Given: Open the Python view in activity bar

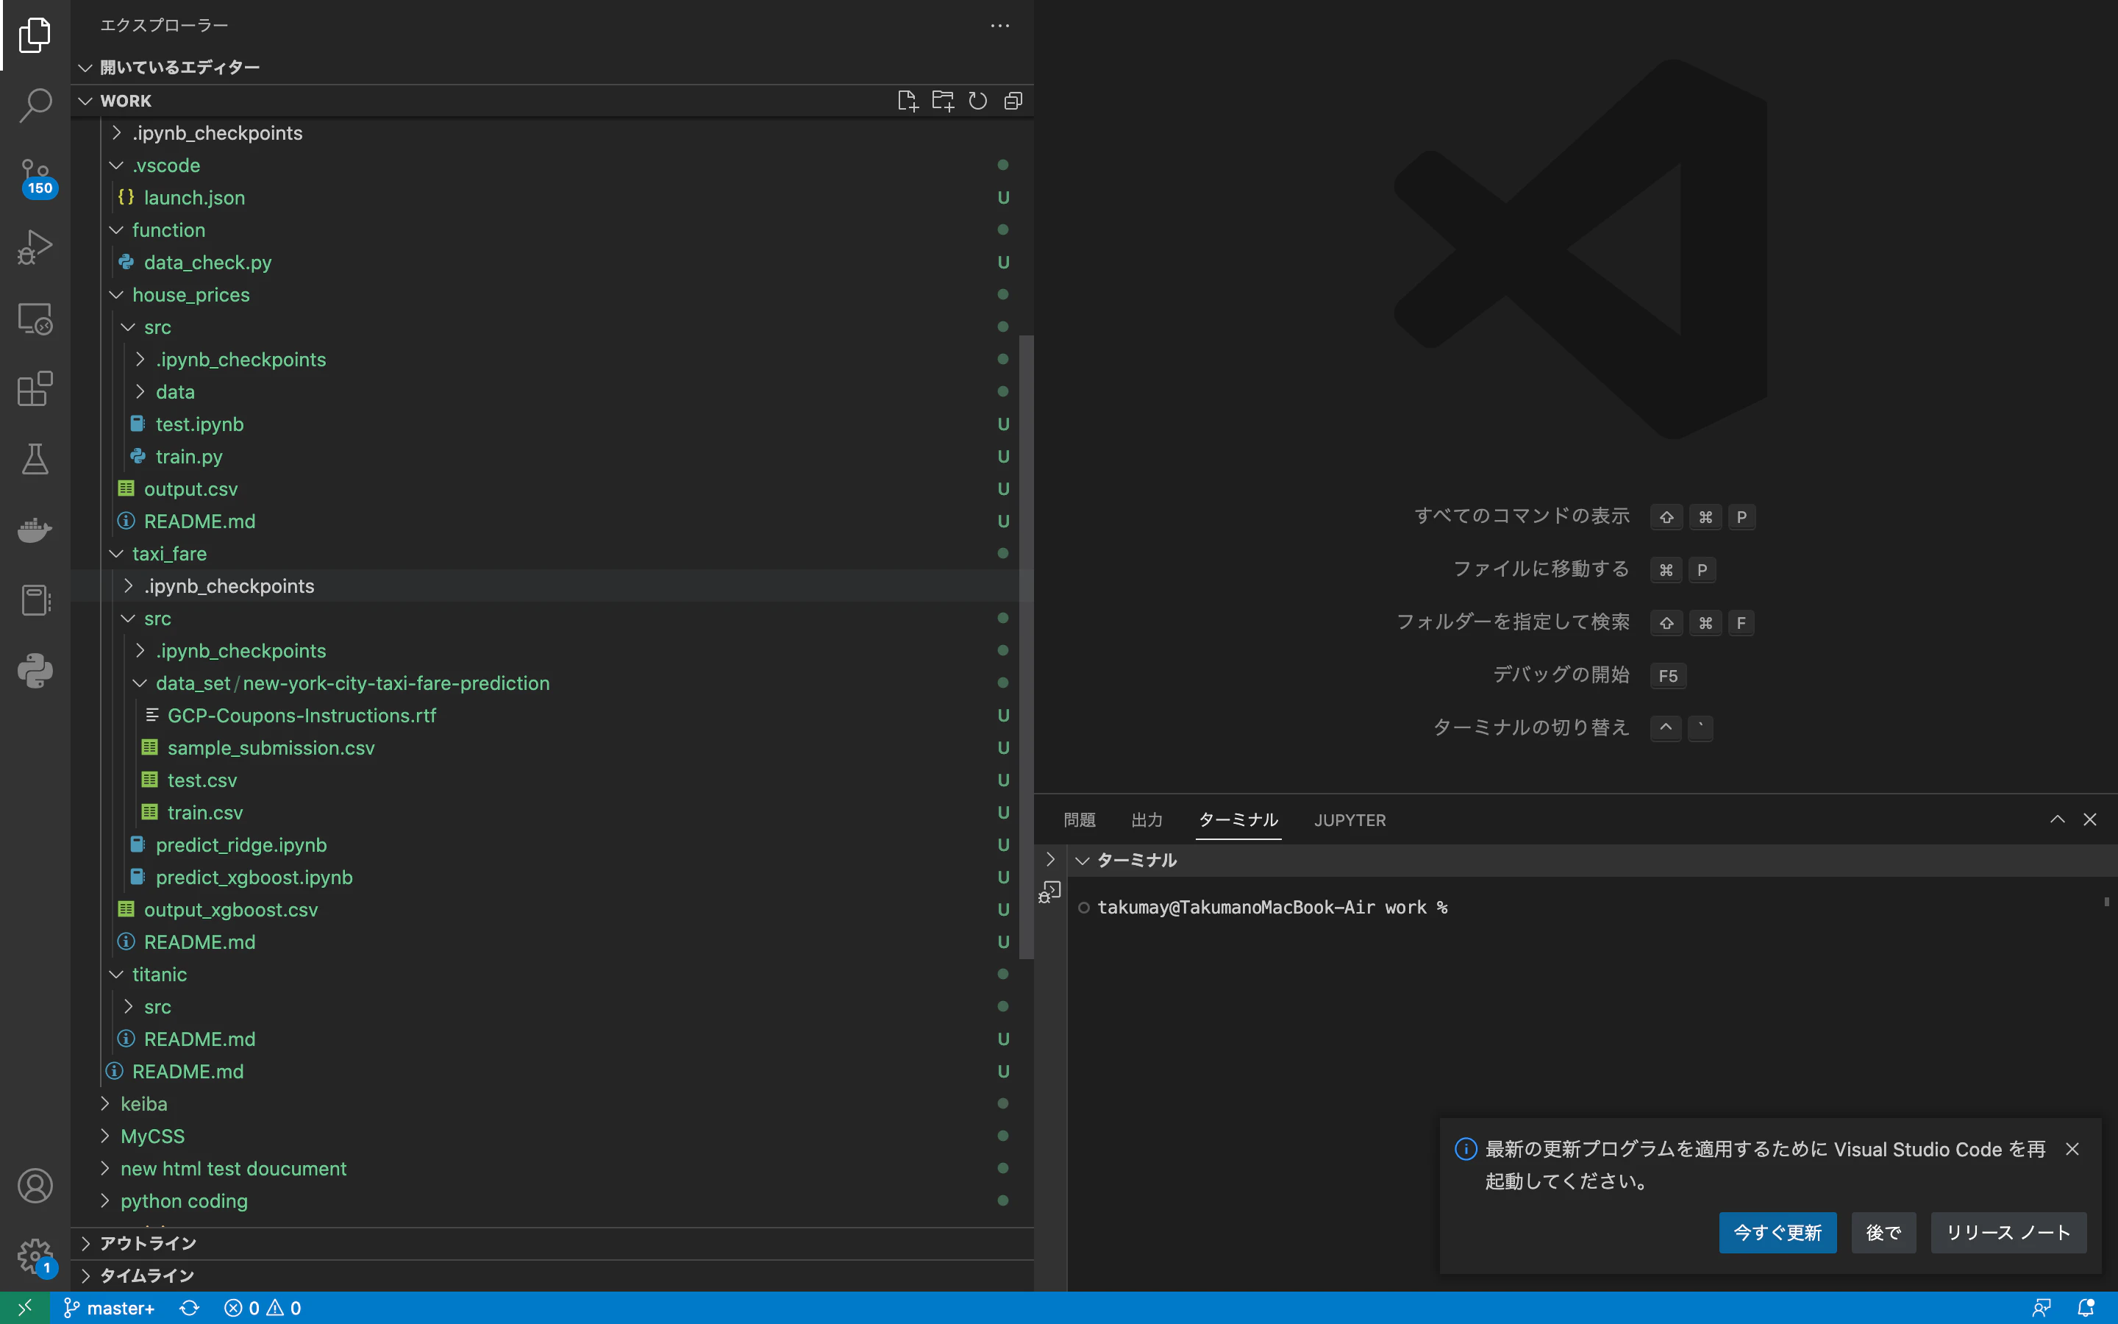Looking at the screenshot, I should (x=35, y=671).
